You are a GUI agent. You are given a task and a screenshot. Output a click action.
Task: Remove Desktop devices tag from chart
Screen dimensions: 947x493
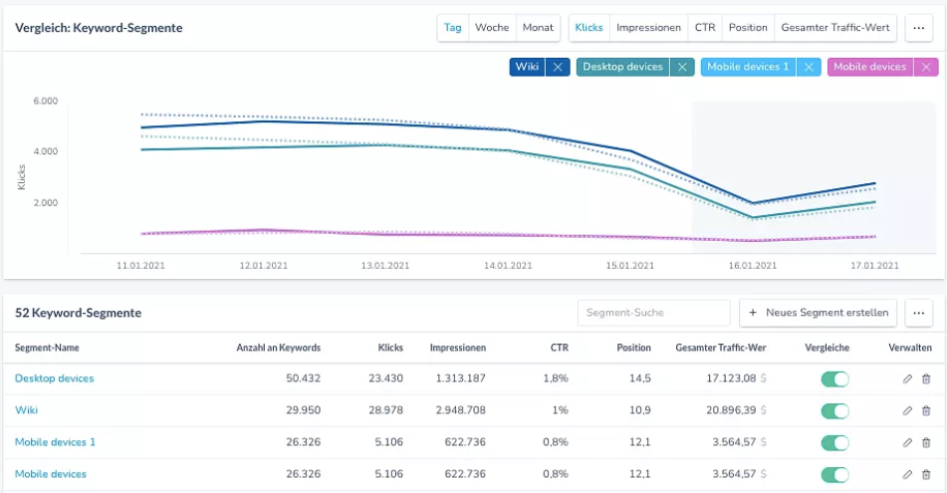click(x=681, y=67)
